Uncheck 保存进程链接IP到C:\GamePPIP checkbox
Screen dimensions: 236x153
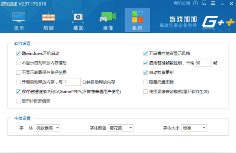point(18,92)
